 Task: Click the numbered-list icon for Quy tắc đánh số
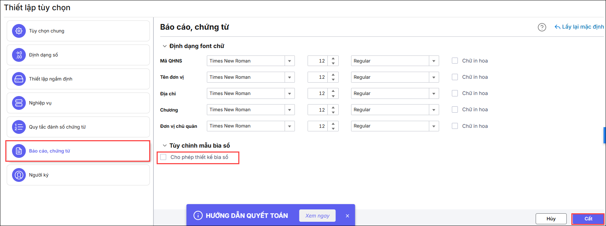(x=19, y=127)
